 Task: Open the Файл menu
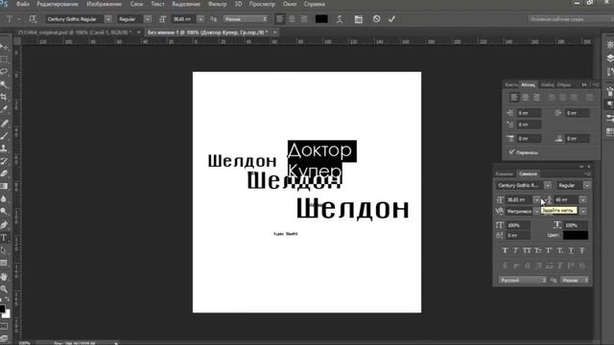[x=23, y=4]
